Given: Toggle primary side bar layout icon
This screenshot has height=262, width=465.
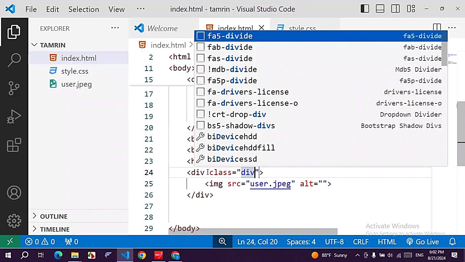Looking at the screenshot, I should (x=365, y=9).
